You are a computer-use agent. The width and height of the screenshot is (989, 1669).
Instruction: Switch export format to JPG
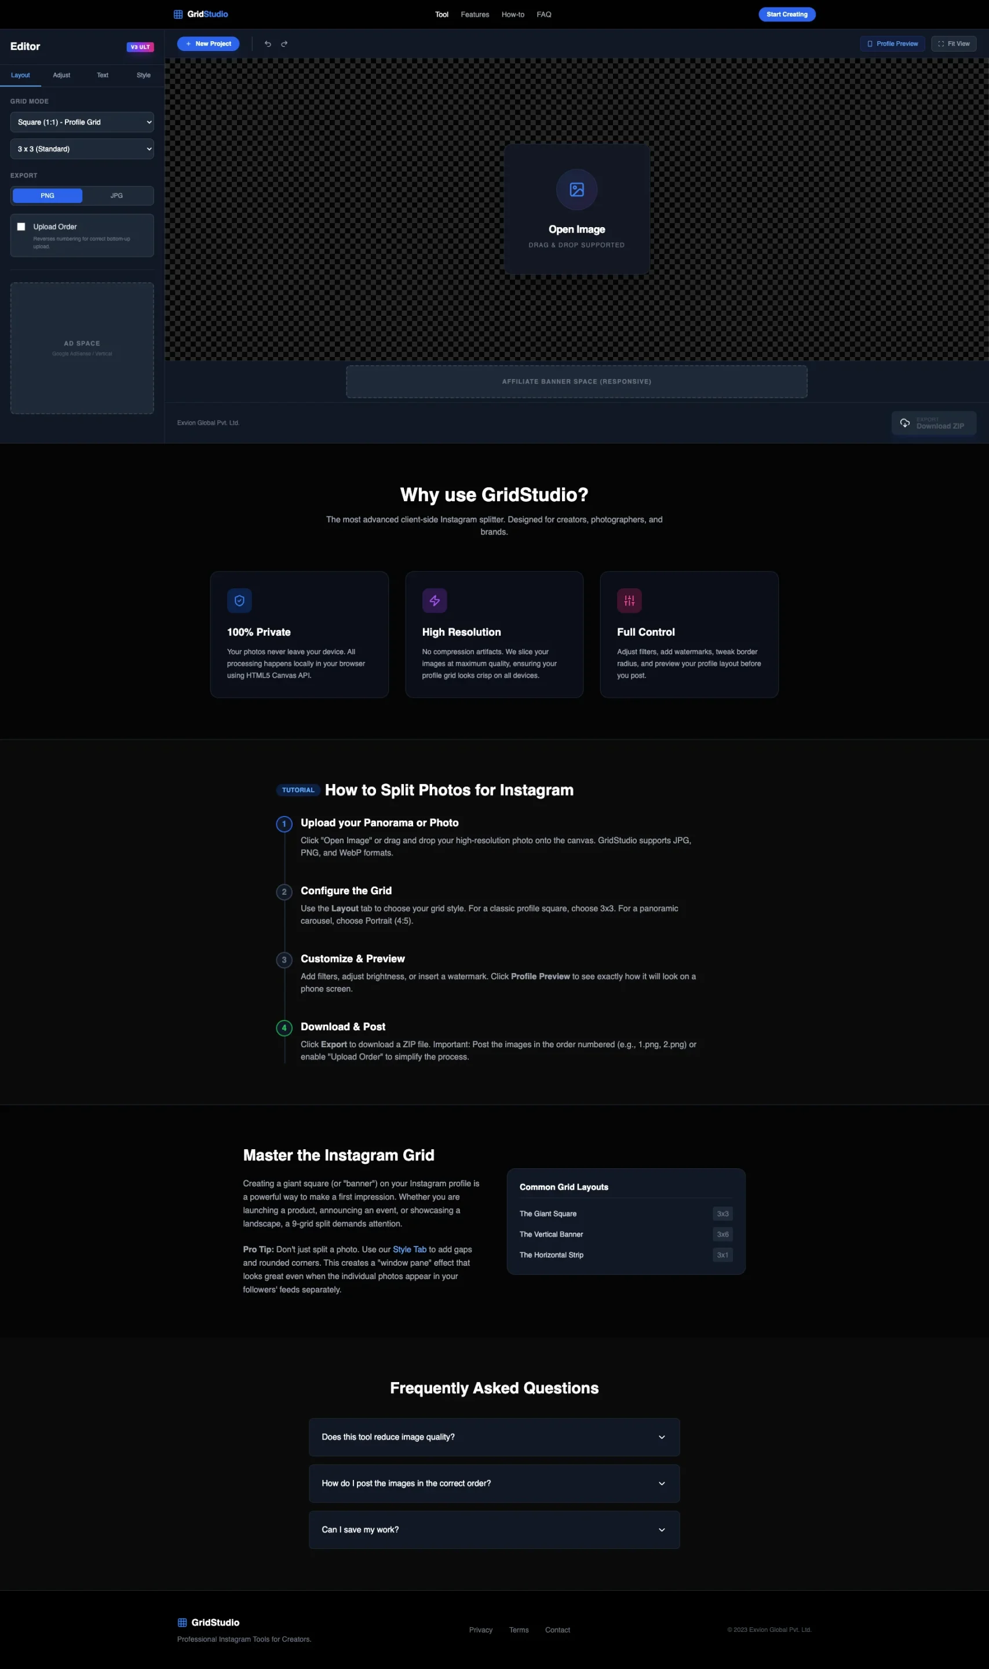point(116,196)
